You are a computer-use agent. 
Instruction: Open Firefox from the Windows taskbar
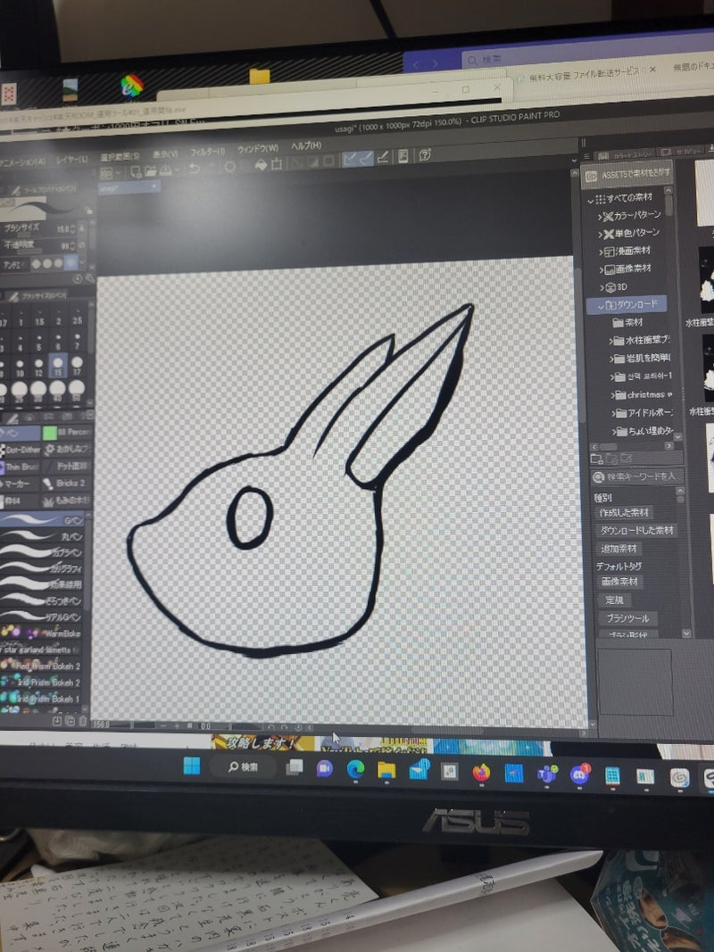coord(481,773)
